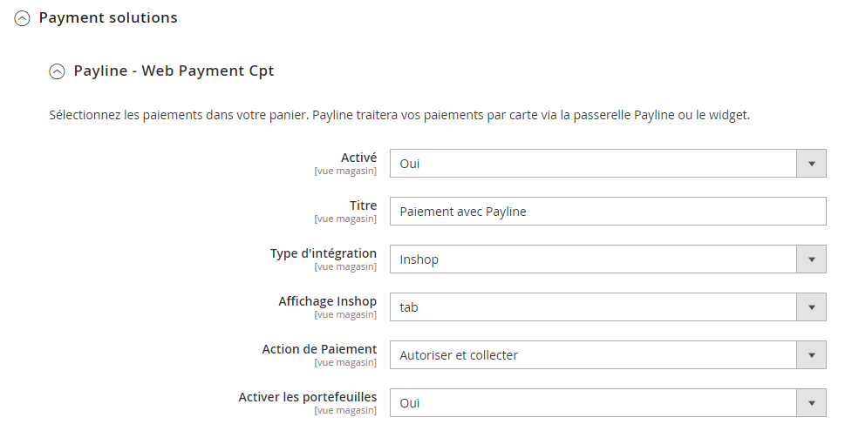Collapse Payline - Web Payment Cpt circle icon
This screenshot has width=852, height=431.
click(58, 71)
